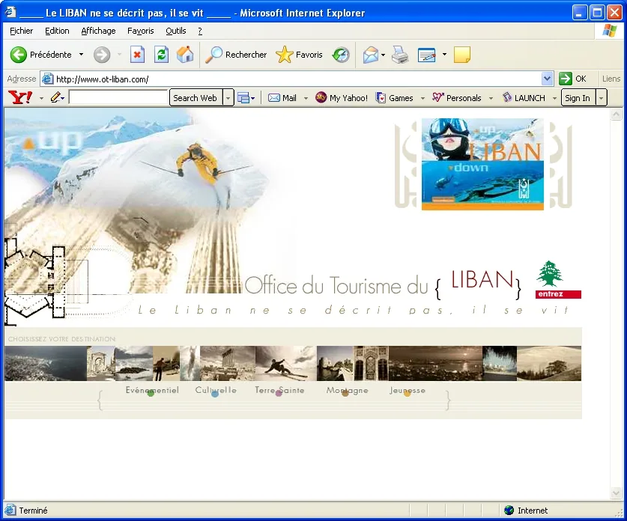This screenshot has width=627, height=521.
Task: Select the Jeunesse destination link
Action: [408, 390]
